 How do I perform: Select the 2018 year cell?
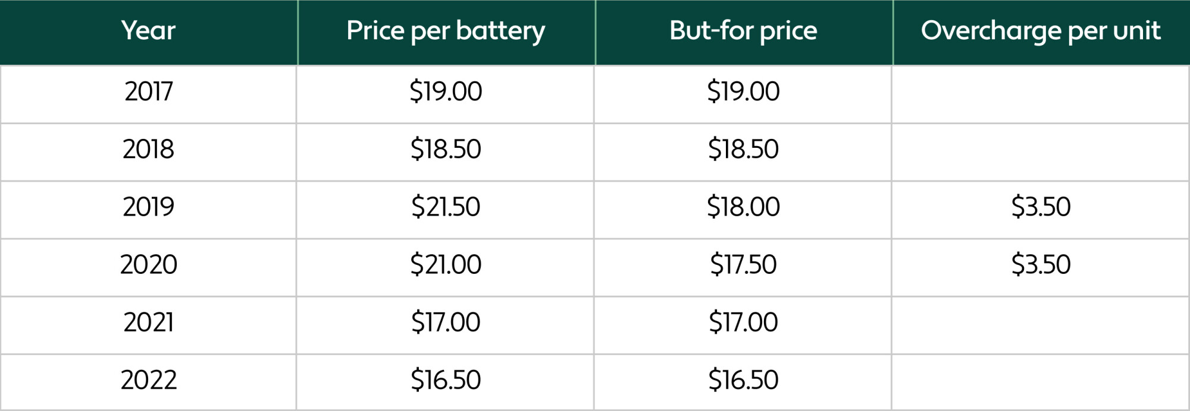[x=148, y=149]
